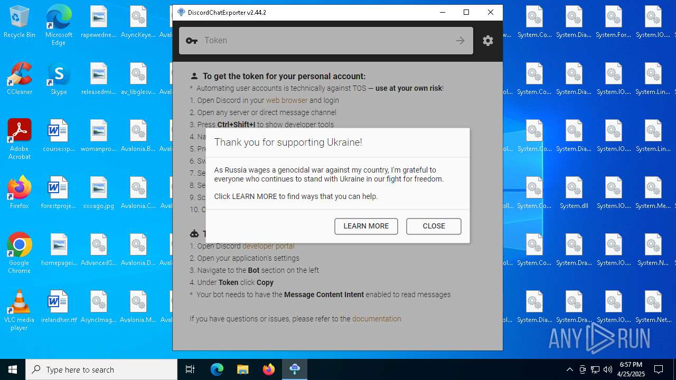Screen dimensions: 676x380
Task: Open the volume tray icon
Action: coord(608,369)
